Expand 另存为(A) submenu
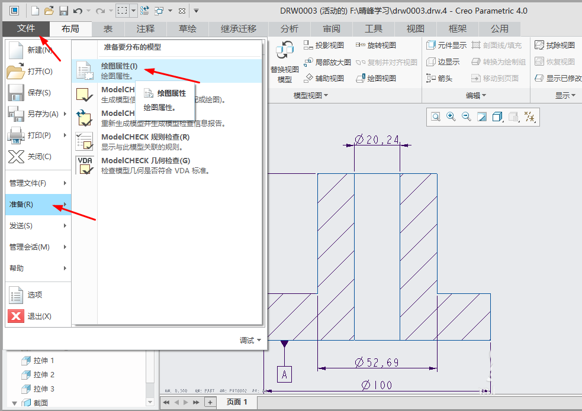The height and width of the screenshot is (411, 582). click(37, 114)
